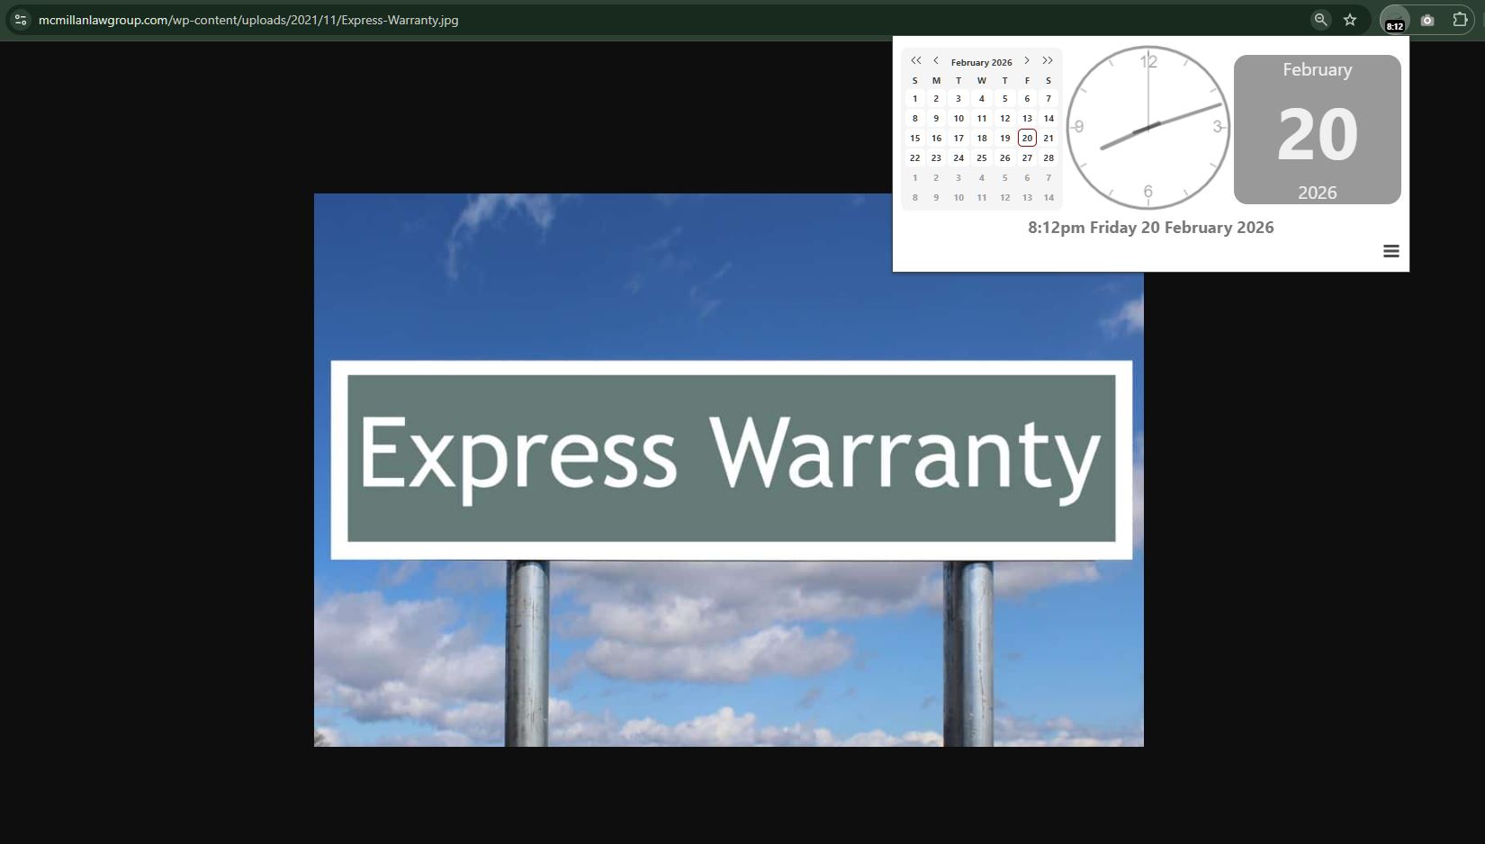1485x844 pixels.
Task: Click the site information icon in address bar
Action: (x=20, y=20)
